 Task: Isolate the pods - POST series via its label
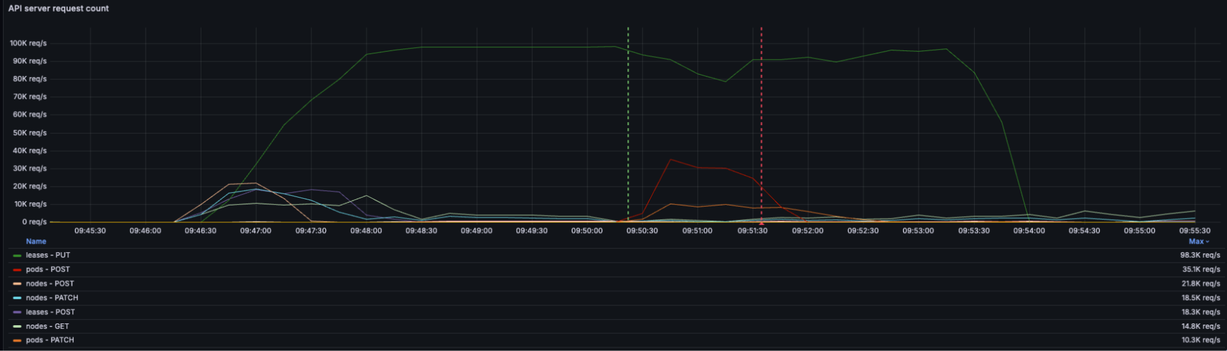point(48,269)
